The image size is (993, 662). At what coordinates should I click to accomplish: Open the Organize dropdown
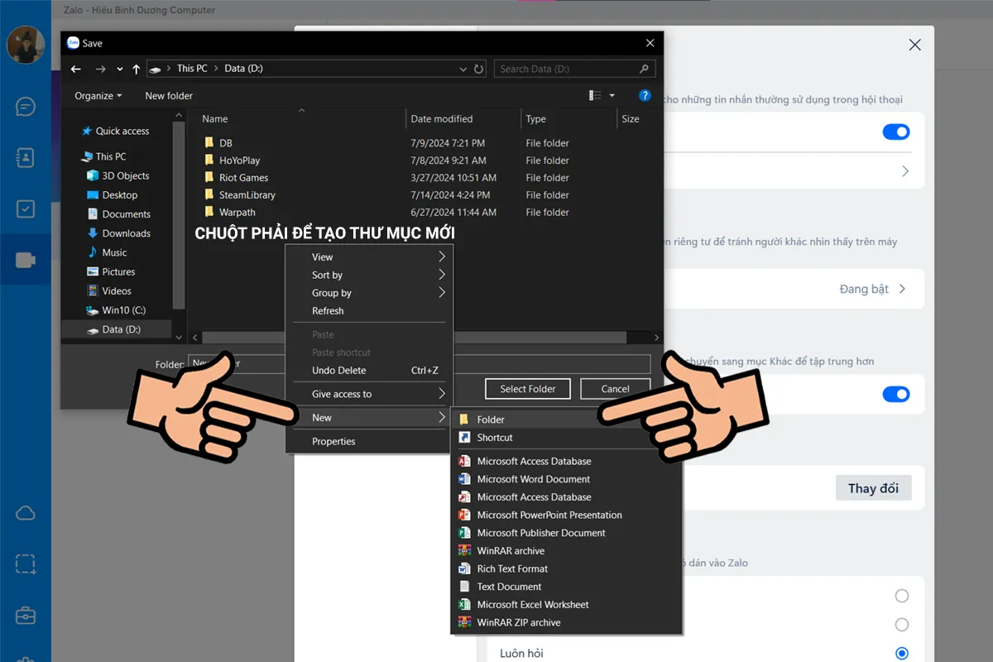pos(98,96)
